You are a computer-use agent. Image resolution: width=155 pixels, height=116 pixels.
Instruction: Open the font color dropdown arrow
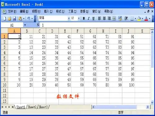click(149, 19)
